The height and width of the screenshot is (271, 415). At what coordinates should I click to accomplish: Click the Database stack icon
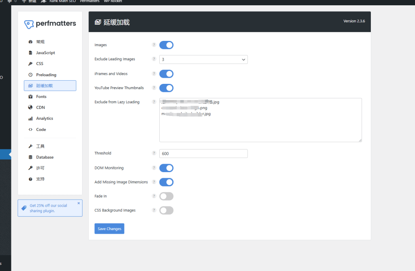pyautogui.click(x=30, y=157)
